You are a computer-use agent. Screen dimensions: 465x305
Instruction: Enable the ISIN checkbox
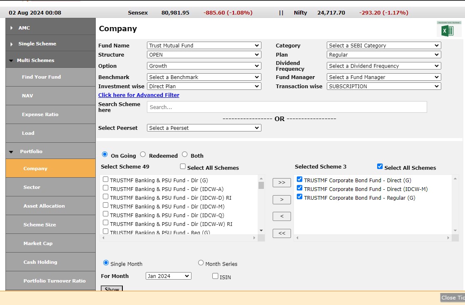[x=215, y=276]
